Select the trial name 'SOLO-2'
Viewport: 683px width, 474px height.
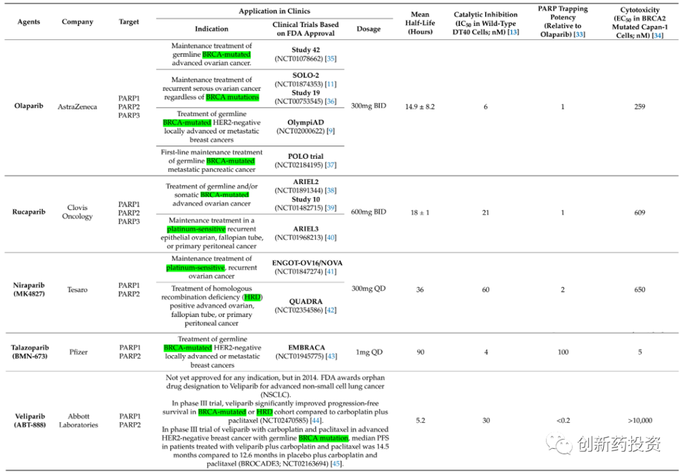click(305, 75)
